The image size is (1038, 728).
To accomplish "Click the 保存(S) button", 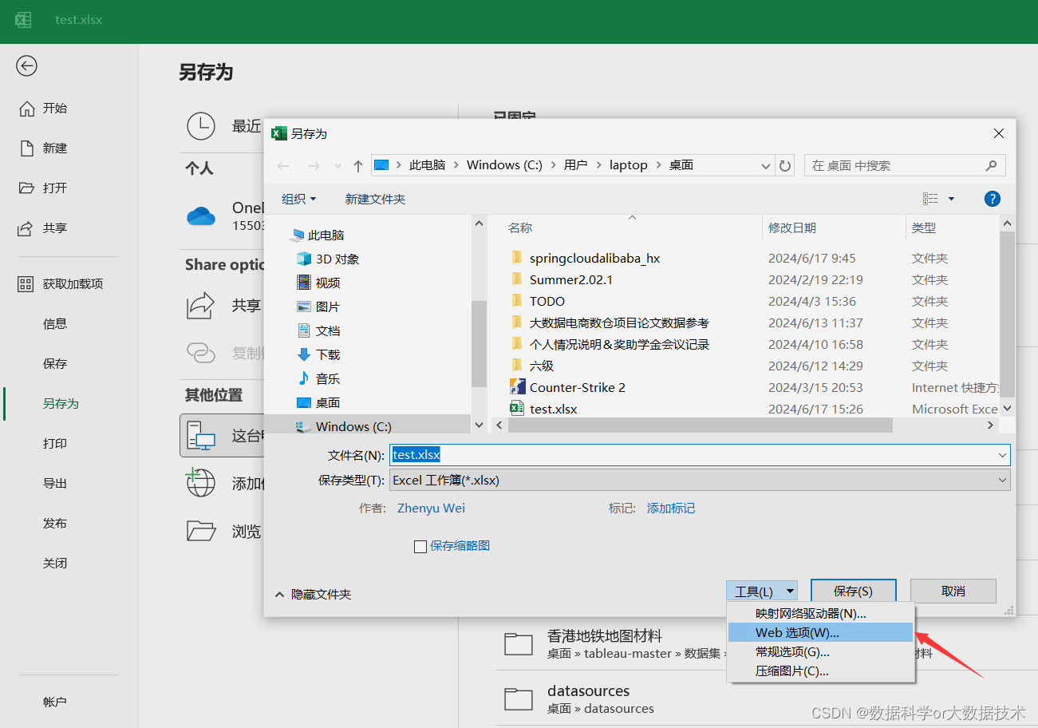I will [x=853, y=590].
